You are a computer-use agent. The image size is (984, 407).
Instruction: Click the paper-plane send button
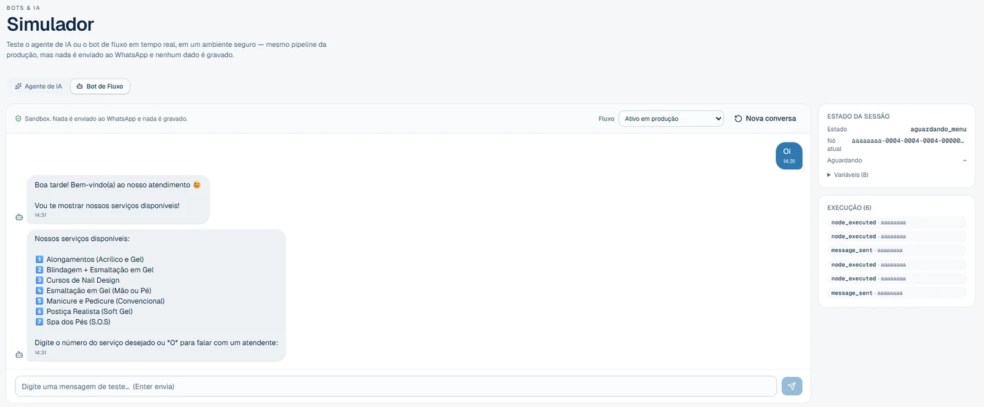click(x=792, y=386)
